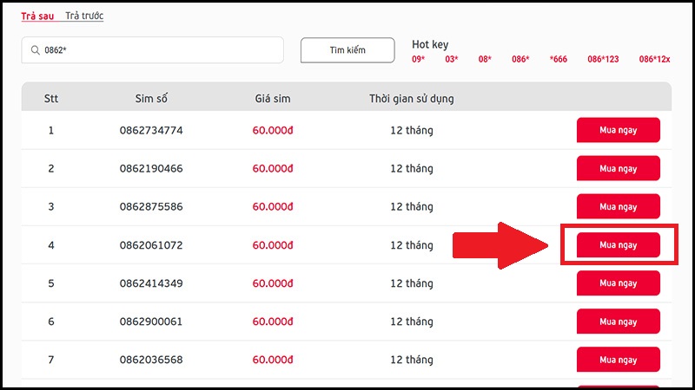This screenshot has height=390, width=695.
Task: Select the 09* hot key
Action: coord(419,59)
